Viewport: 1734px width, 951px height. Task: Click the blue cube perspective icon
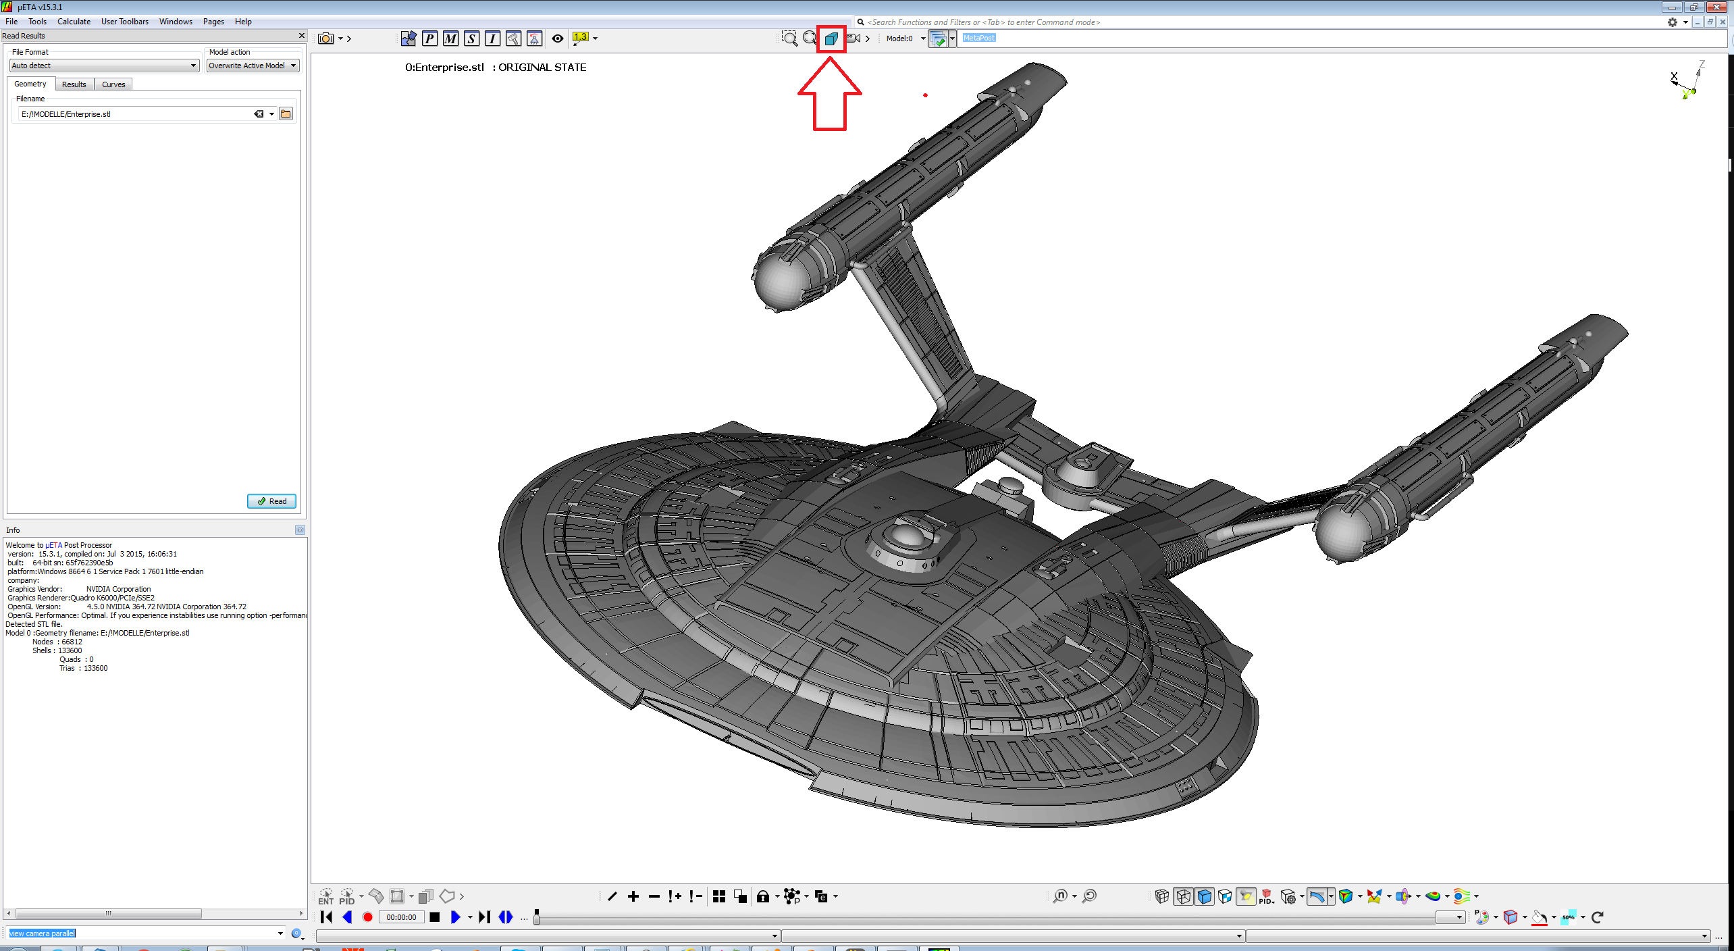[831, 38]
